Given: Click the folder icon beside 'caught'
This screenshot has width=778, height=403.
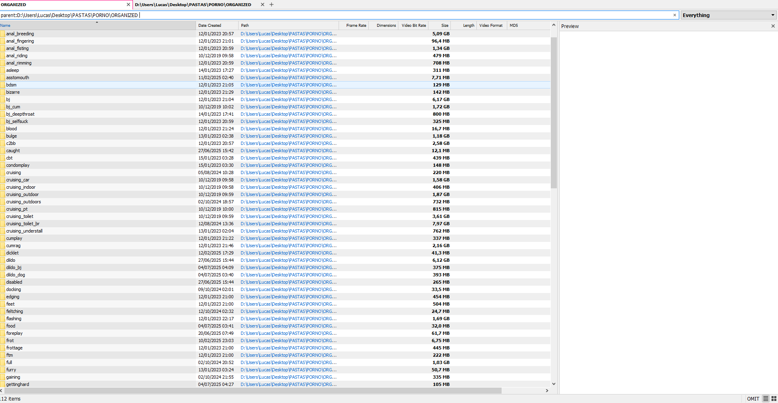Looking at the screenshot, I should (x=3, y=151).
